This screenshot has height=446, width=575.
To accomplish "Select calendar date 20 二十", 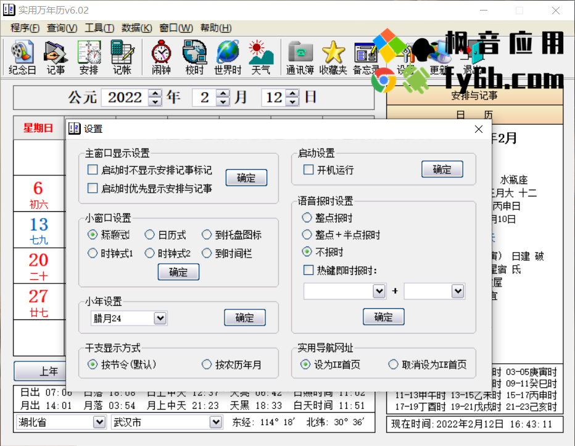I will (39, 266).
